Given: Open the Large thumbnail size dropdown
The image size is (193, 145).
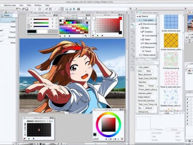Looking at the screenshot, I should point(168,113).
